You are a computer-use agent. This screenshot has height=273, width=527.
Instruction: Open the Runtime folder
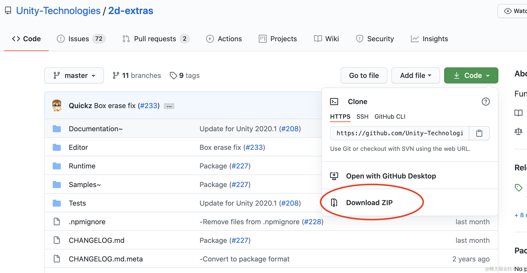click(82, 166)
